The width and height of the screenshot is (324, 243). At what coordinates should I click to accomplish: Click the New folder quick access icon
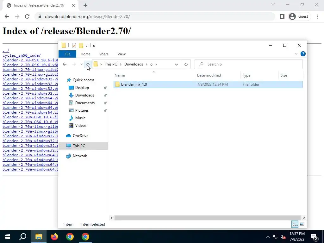[81, 46]
